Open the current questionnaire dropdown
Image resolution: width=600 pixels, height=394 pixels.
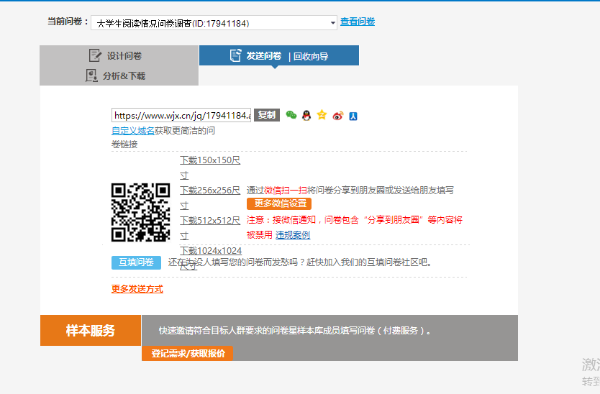click(214, 23)
